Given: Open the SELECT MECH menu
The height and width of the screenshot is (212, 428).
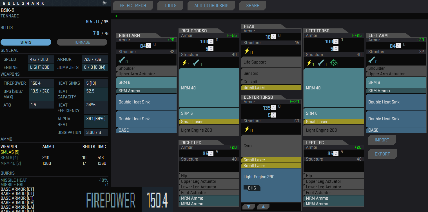Looking at the screenshot, I should click(x=133, y=6).
